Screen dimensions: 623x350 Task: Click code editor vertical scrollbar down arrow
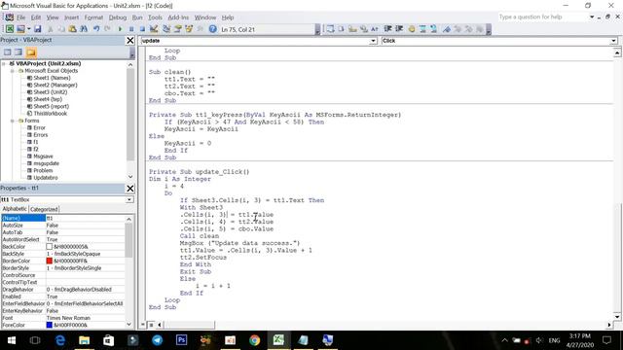pyautogui.click(x=617, y=317)
